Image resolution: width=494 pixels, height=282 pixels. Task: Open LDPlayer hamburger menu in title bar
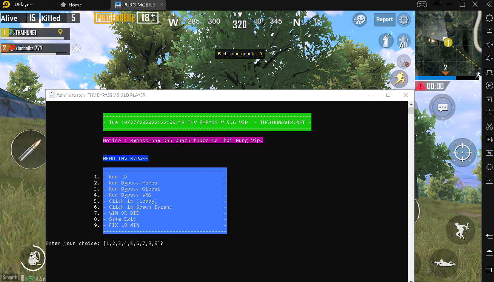point(437,5)
